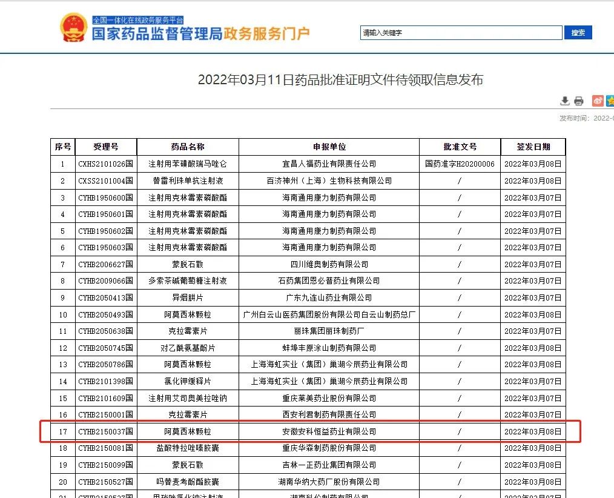614x498 pixels.
Task: Click 安徽安科恒益药业有限公司 in highlighted row
Action: tap(329, 431)
